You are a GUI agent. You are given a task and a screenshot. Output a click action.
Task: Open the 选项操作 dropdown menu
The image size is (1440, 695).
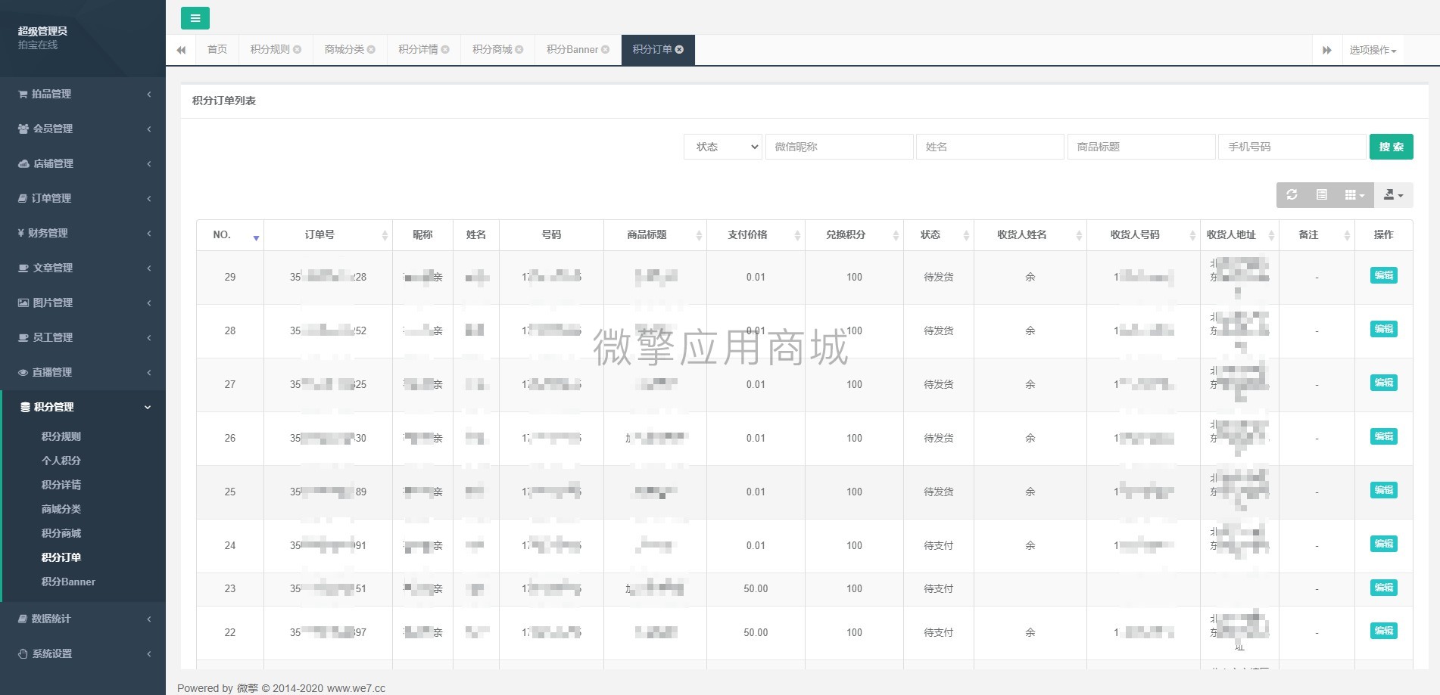(1373, 50)
